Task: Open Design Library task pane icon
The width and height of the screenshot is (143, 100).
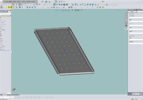Action: click(126, 17)
